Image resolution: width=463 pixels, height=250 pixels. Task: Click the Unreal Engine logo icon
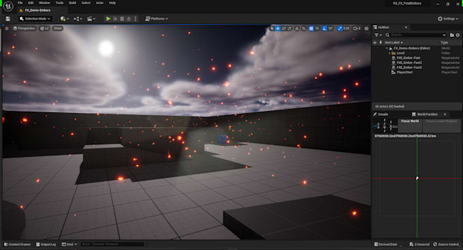[x=8, y=6]
